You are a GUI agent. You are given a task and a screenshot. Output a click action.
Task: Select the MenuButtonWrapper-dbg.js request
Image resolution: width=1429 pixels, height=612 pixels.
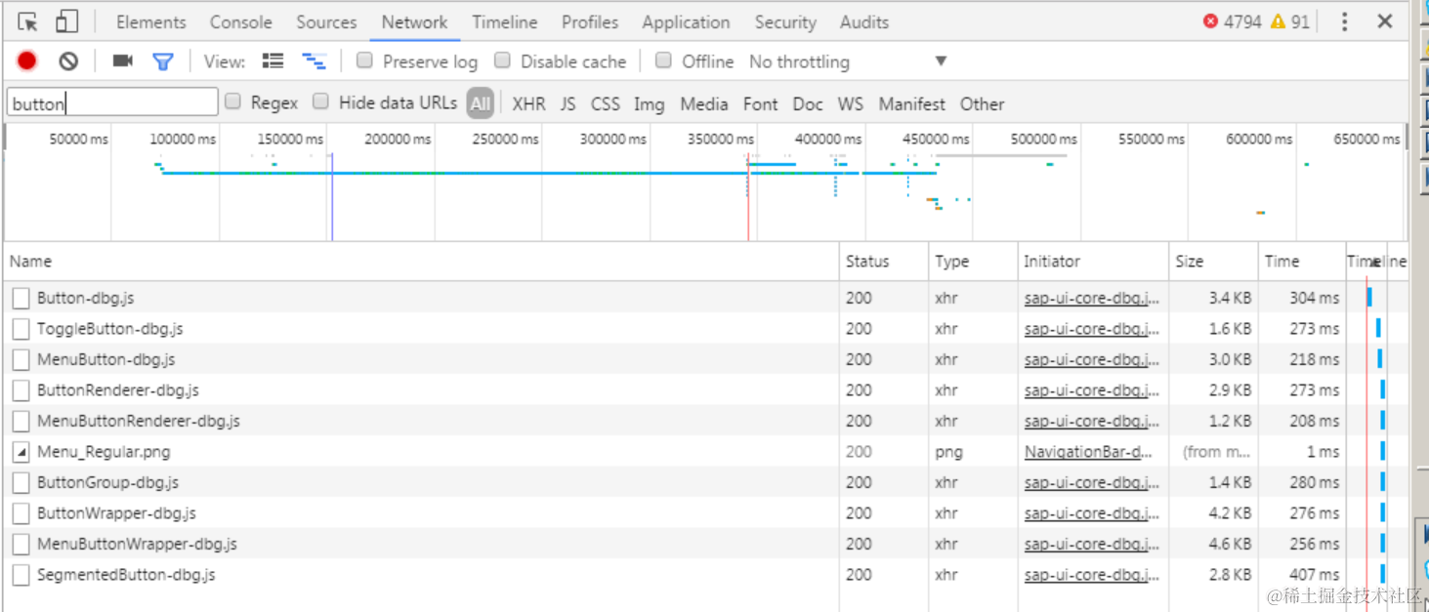tap(137, 544)
